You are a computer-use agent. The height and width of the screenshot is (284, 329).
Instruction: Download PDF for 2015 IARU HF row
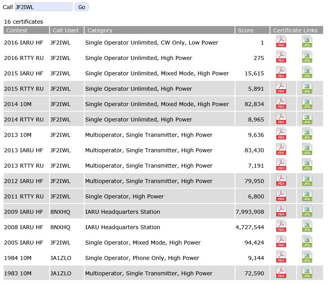(281, 72)
